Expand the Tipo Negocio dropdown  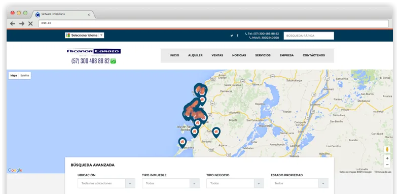click(235, 183)
